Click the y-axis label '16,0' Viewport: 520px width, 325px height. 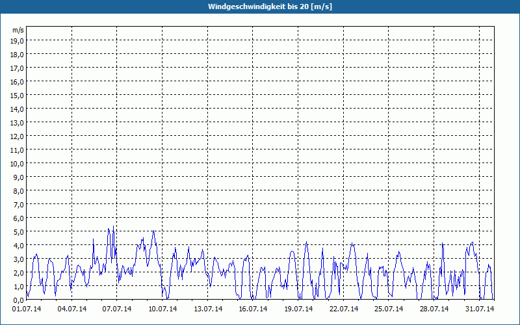point(18,82)
